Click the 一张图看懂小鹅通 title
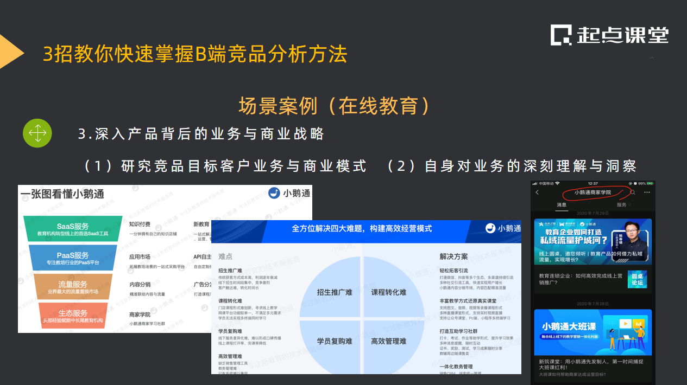 62,194
